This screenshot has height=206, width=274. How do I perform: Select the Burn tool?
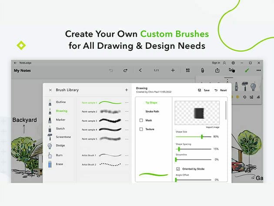(59, 155)
